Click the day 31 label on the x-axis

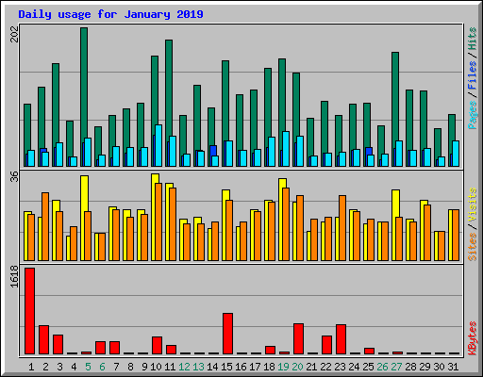coord(453,367)
